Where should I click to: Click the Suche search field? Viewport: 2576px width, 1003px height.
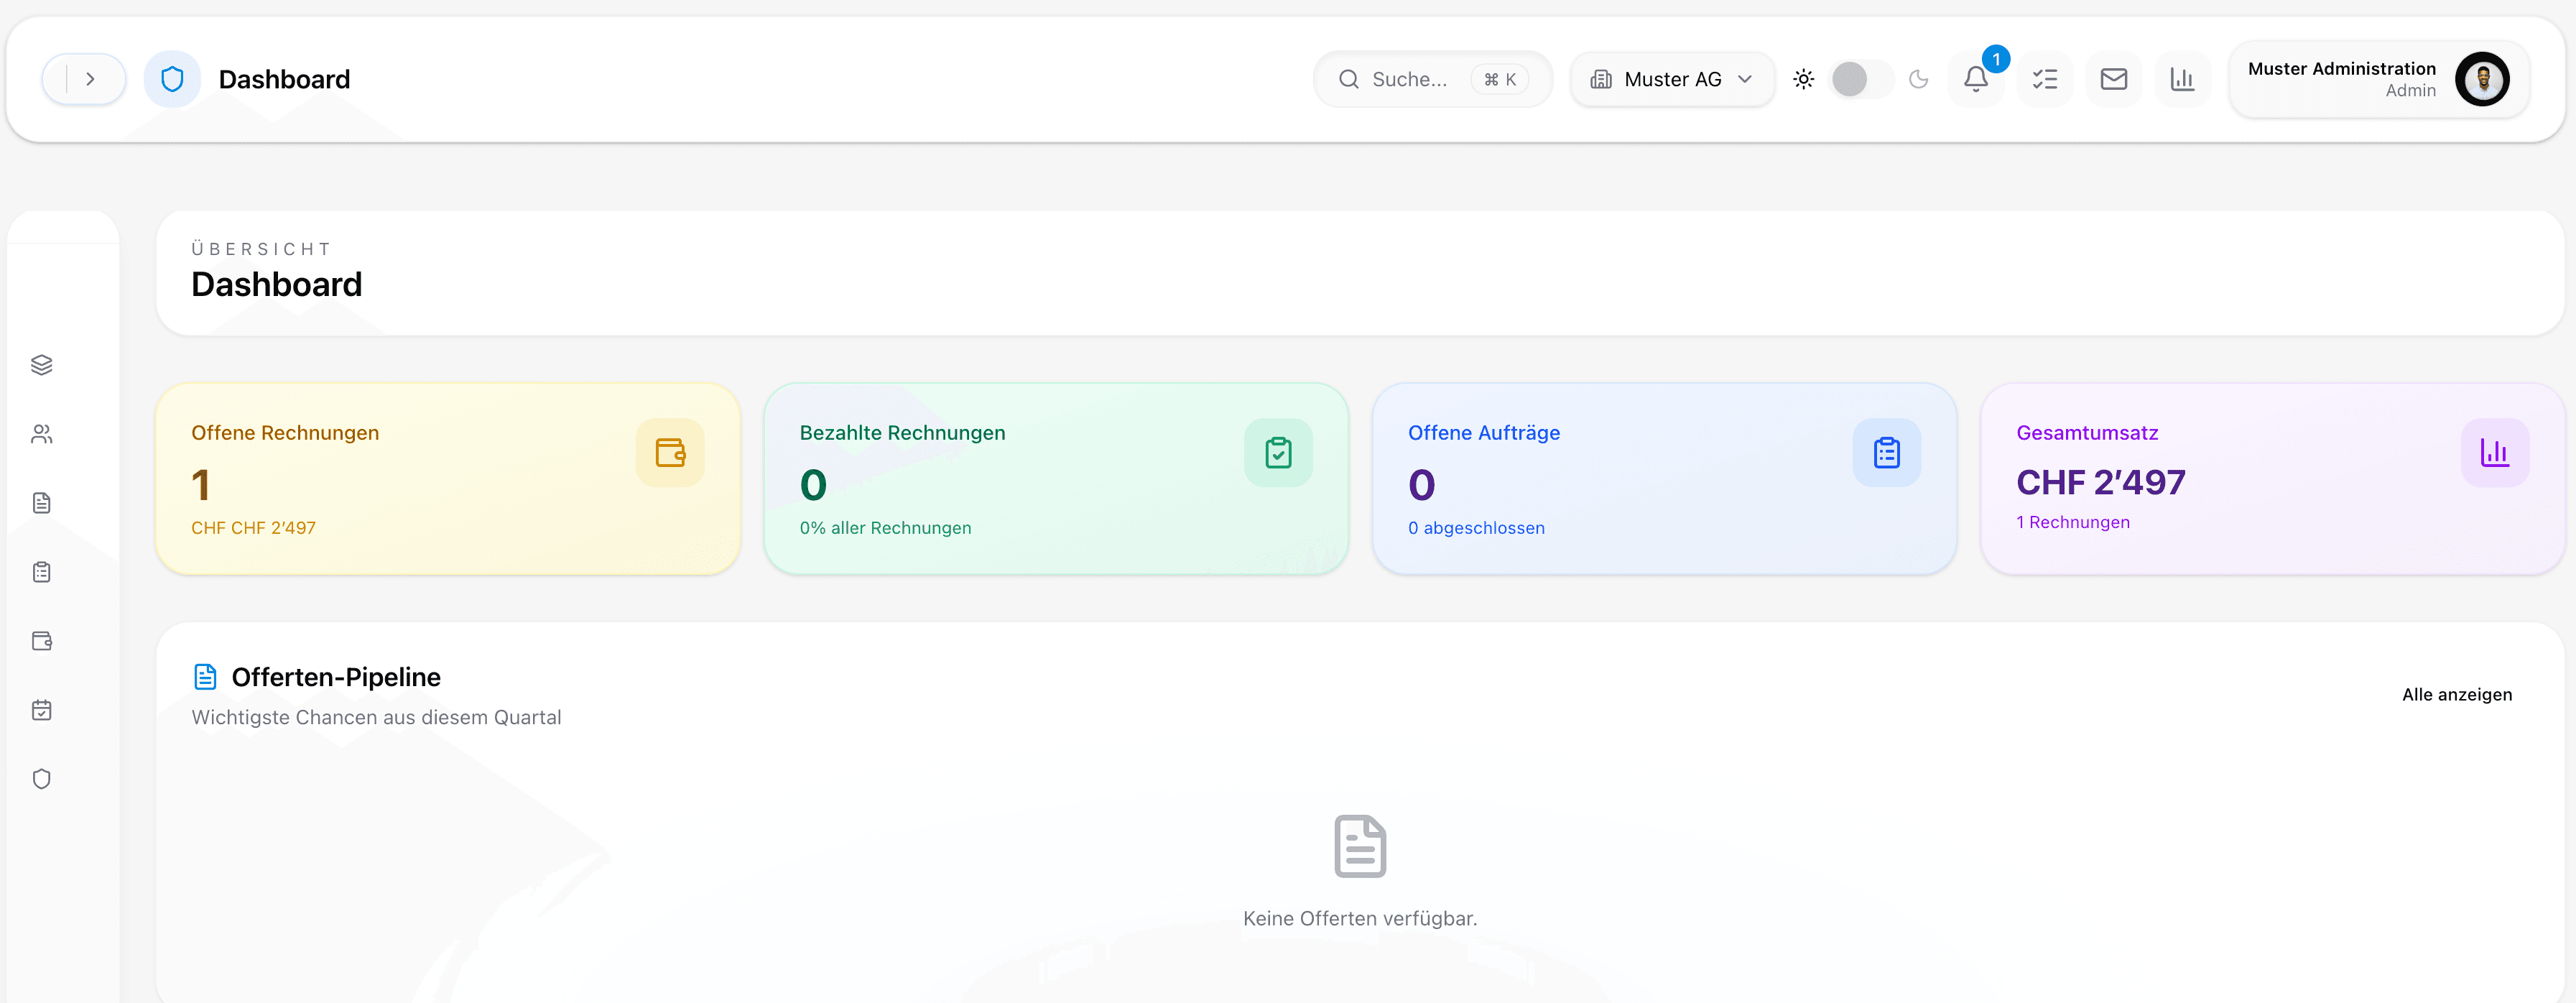tap(1432, 79)
